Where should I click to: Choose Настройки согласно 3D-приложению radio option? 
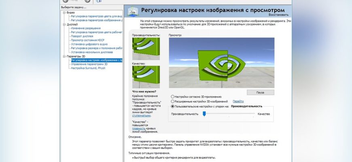(x=172, y=97)
